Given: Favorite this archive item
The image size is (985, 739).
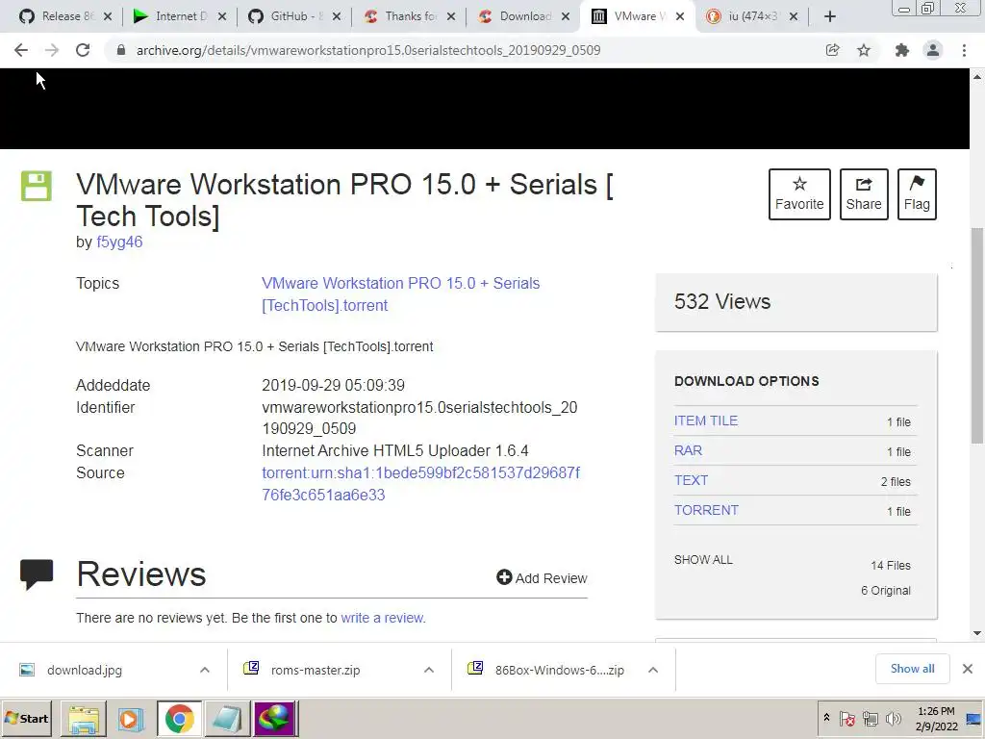Looking at the screenshot, I should pos(799,194).
